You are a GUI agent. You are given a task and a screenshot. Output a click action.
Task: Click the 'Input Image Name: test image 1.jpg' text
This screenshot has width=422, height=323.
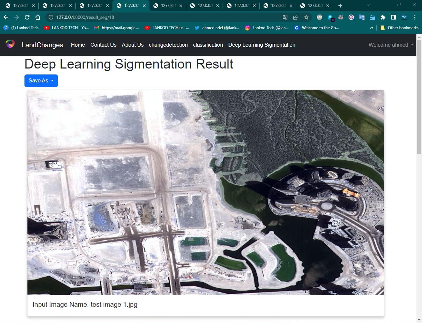click(85, 304)
